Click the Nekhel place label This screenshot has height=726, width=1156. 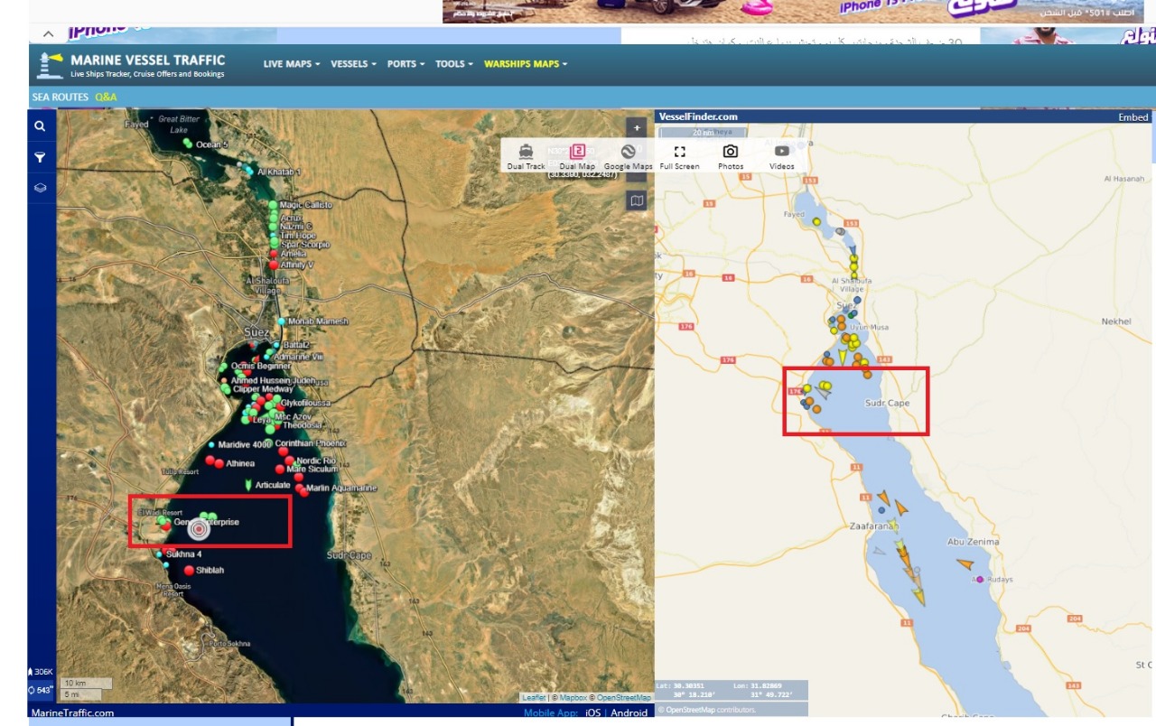1116,321
